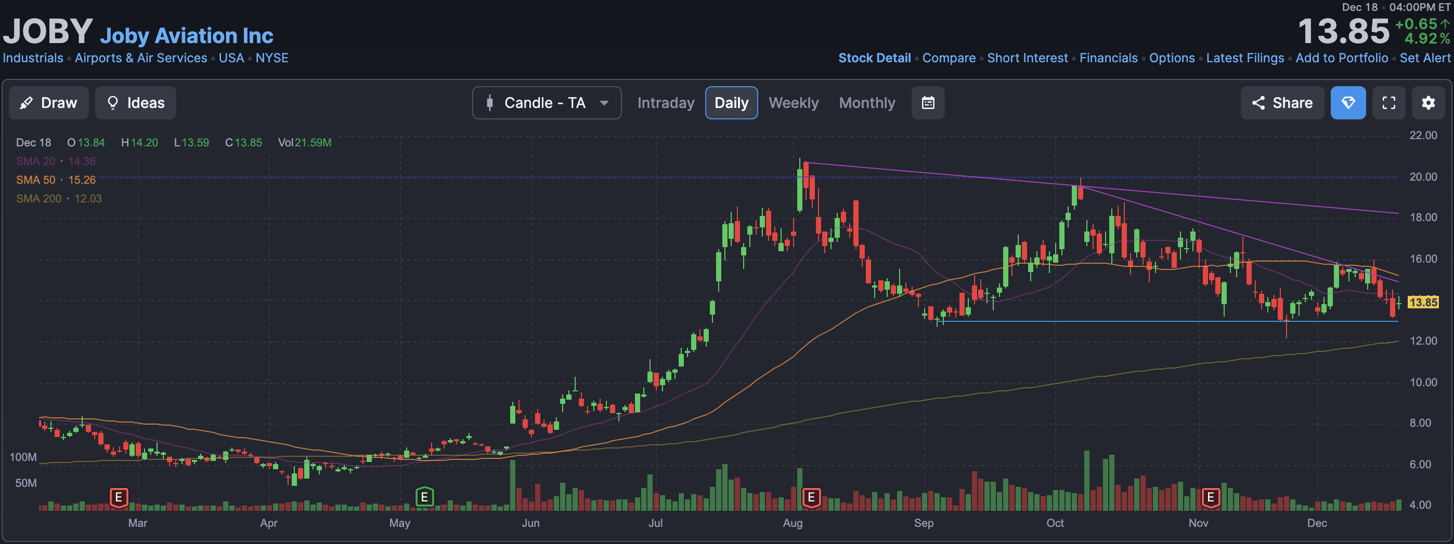Click the earnings marker in August
Viewport: 1454px width, 544px height.
811,497
